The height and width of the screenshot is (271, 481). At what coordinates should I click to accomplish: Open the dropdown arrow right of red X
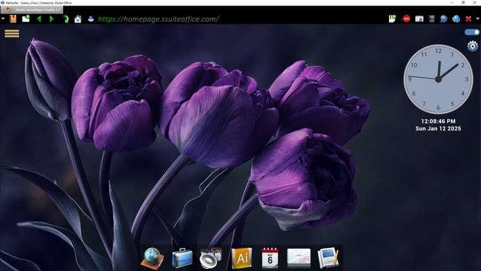point(478,19)
